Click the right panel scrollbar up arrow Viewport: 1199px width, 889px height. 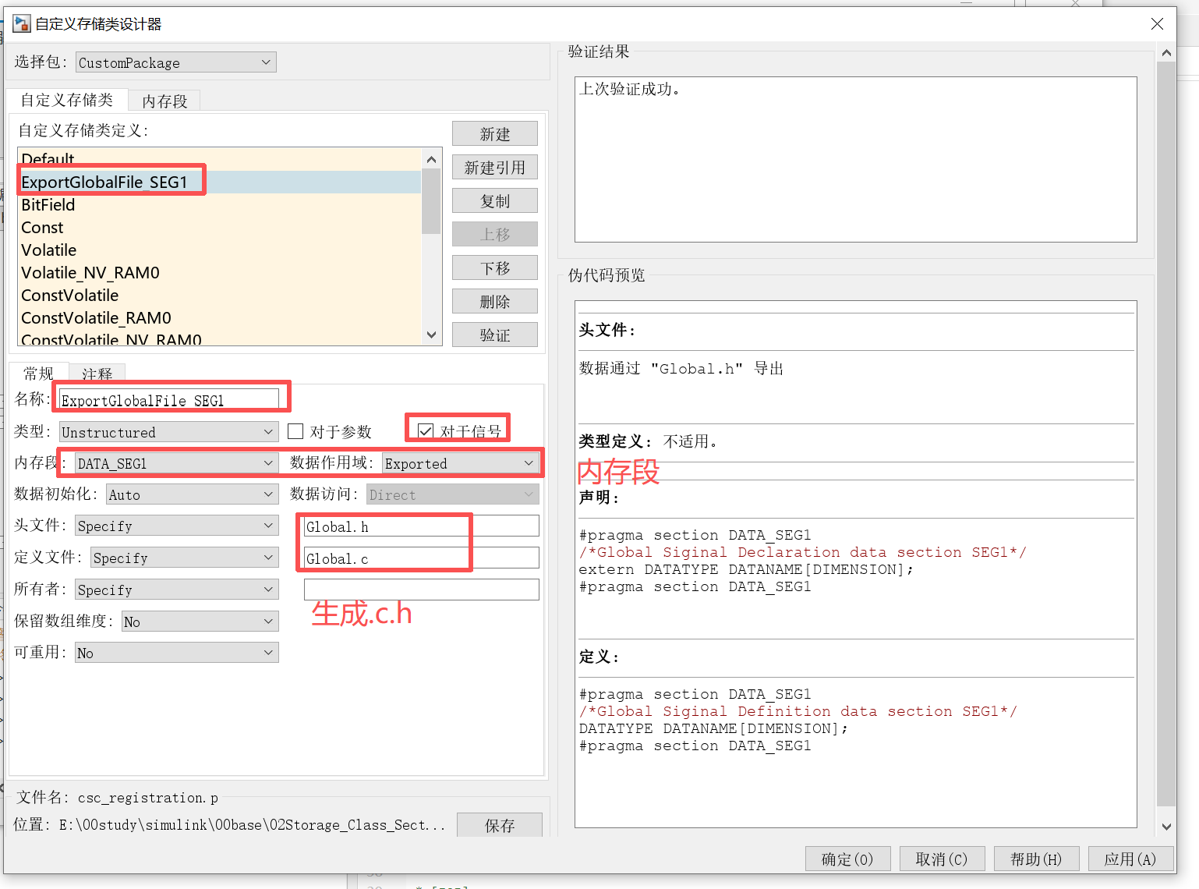click(1166, 52)
